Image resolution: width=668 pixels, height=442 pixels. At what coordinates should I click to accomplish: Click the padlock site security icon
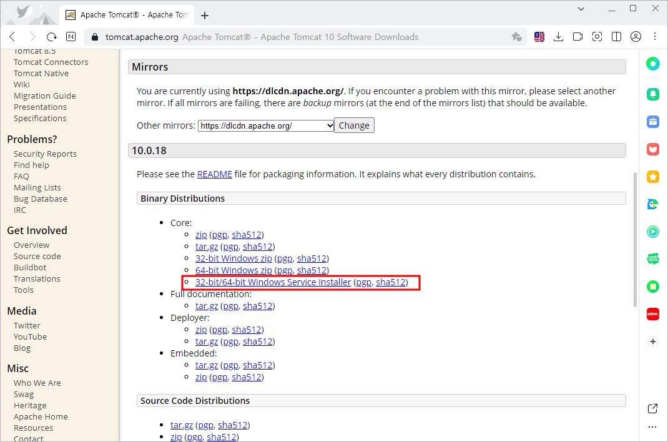[x=95, y=37]
